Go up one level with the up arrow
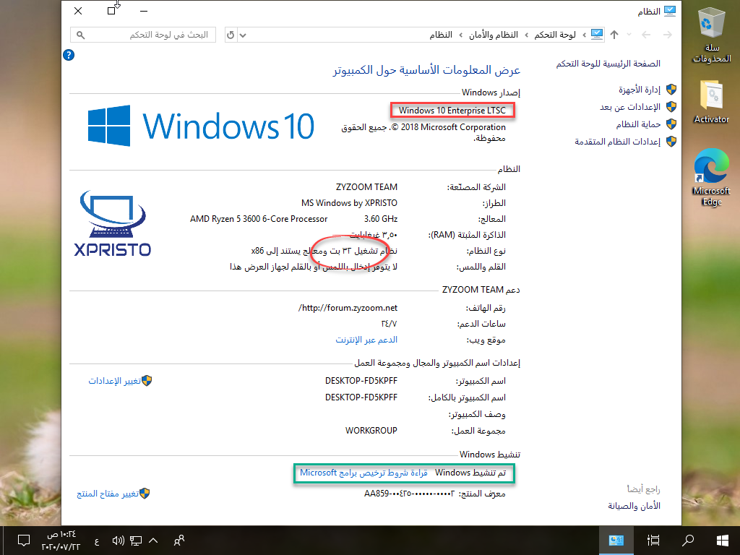Viewport: 740px width, 555px height. pyautogui.click(x=614, y=35)
